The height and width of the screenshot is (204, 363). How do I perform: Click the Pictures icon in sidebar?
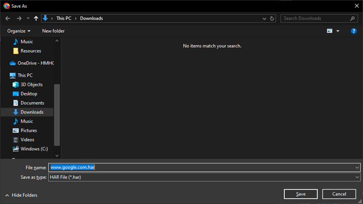(15, 131)
